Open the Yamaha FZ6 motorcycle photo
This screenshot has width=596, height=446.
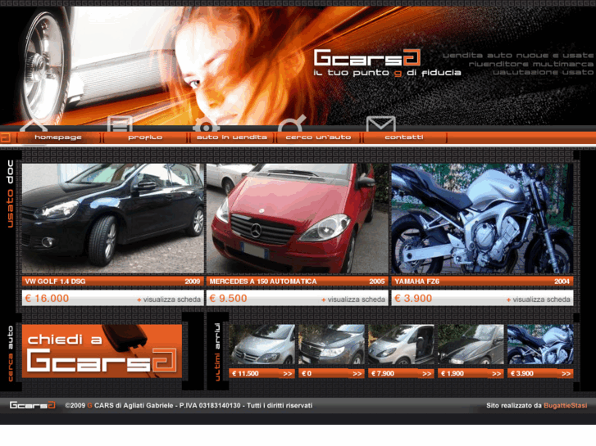pyautogui.click(x=482, y=218)
